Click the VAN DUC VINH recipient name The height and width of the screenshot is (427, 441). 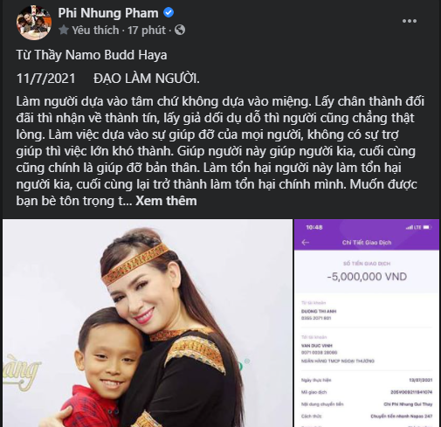(317, 346)
